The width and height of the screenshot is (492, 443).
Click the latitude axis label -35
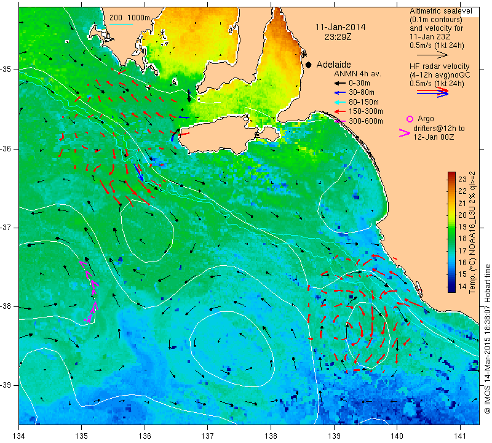coord(6,70)
